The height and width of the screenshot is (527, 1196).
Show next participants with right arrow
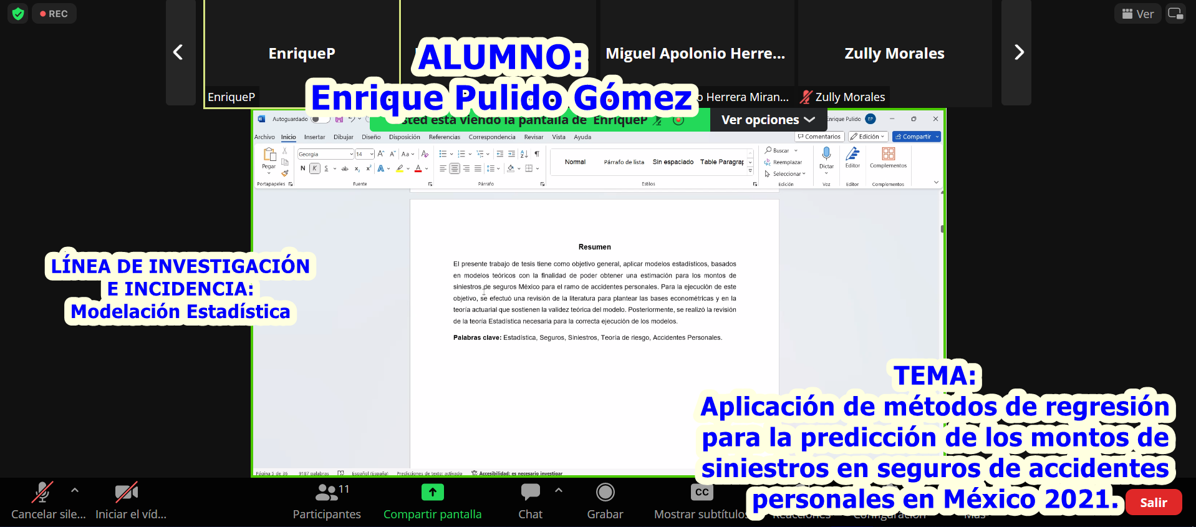(1018, 52)
